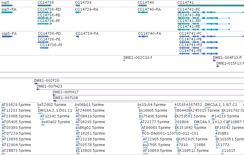
Task: Click transcript CG14740-RA label
Action: click(x=149, y=9)
